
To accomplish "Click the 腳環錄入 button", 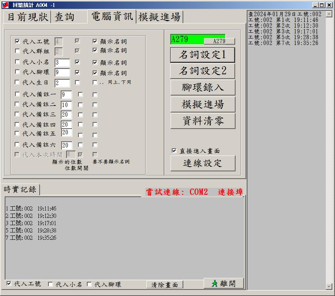I will 202,87.
